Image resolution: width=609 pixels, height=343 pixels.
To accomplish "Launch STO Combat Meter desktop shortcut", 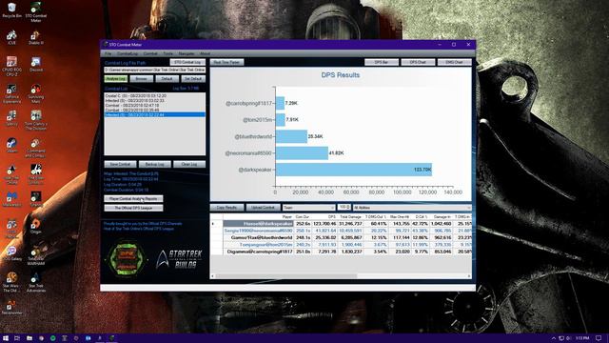I will pos(36,11).
